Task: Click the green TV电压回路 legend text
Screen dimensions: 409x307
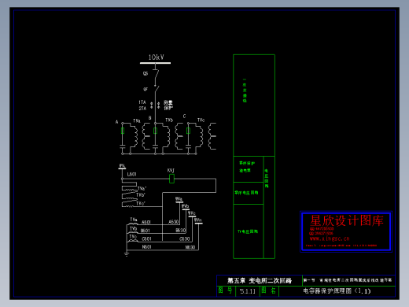Action: 248,231
